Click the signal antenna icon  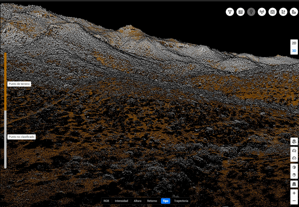(262, 12)
